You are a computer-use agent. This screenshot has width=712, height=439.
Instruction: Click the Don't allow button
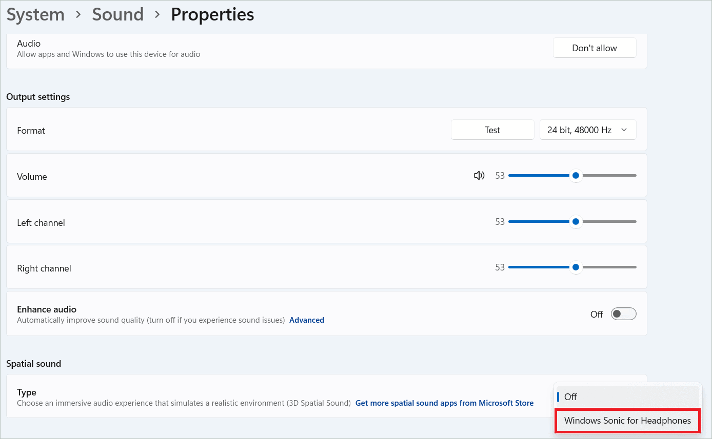pyautogui.click(x=594, y=48)
